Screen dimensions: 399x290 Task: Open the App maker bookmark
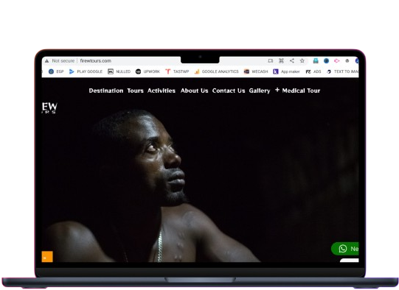tap(286, 71)
